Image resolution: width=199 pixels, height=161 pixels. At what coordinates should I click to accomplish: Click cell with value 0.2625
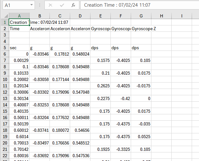[101, 86]
